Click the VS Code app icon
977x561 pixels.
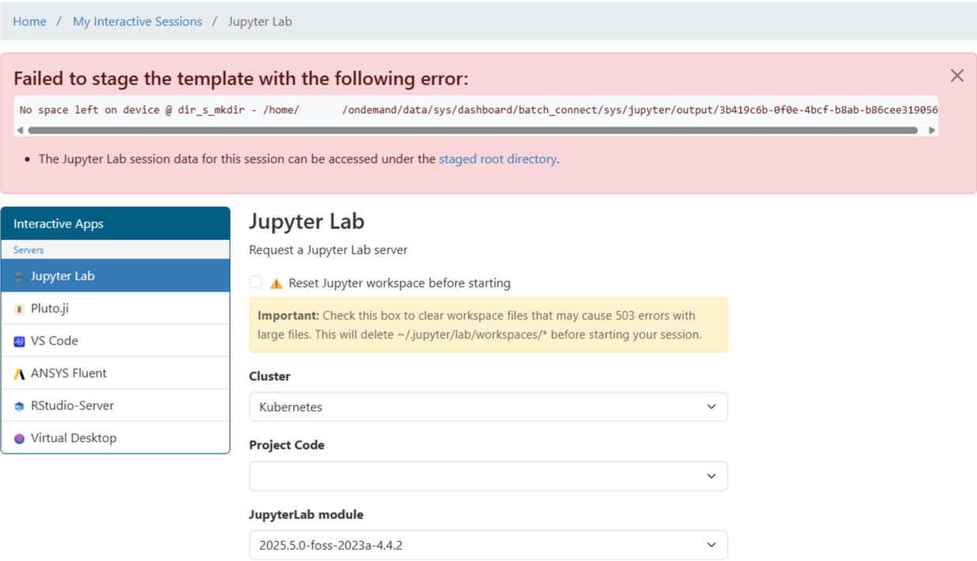pyautogui.click(x=20, y=341)
